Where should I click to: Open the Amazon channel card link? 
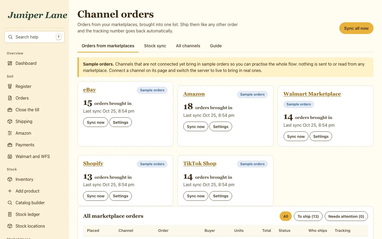tap(194, 94)
